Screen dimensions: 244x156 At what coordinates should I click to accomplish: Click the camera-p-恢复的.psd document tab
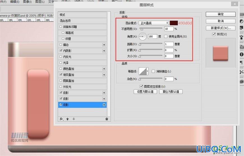[27, 15]
